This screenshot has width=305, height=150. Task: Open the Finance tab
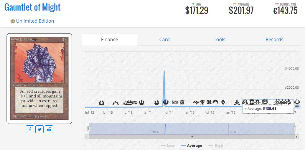110,40
